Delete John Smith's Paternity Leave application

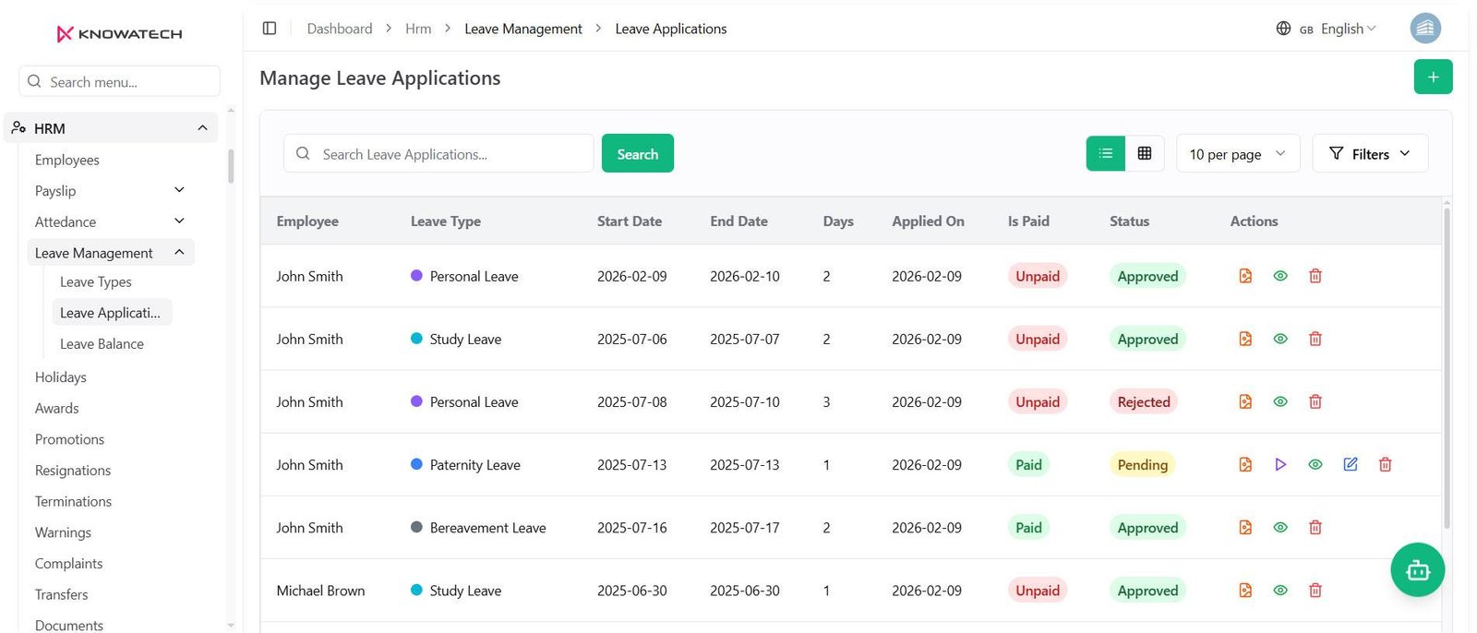click(1385, 464)
